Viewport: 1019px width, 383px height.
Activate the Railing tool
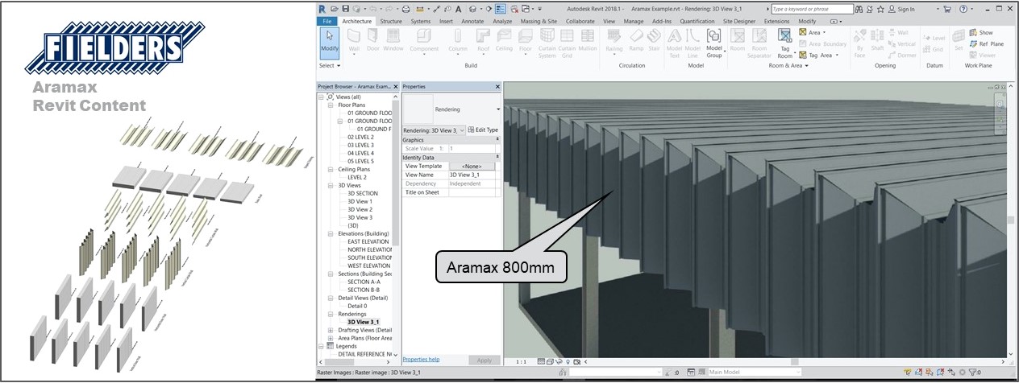[613, 42]
